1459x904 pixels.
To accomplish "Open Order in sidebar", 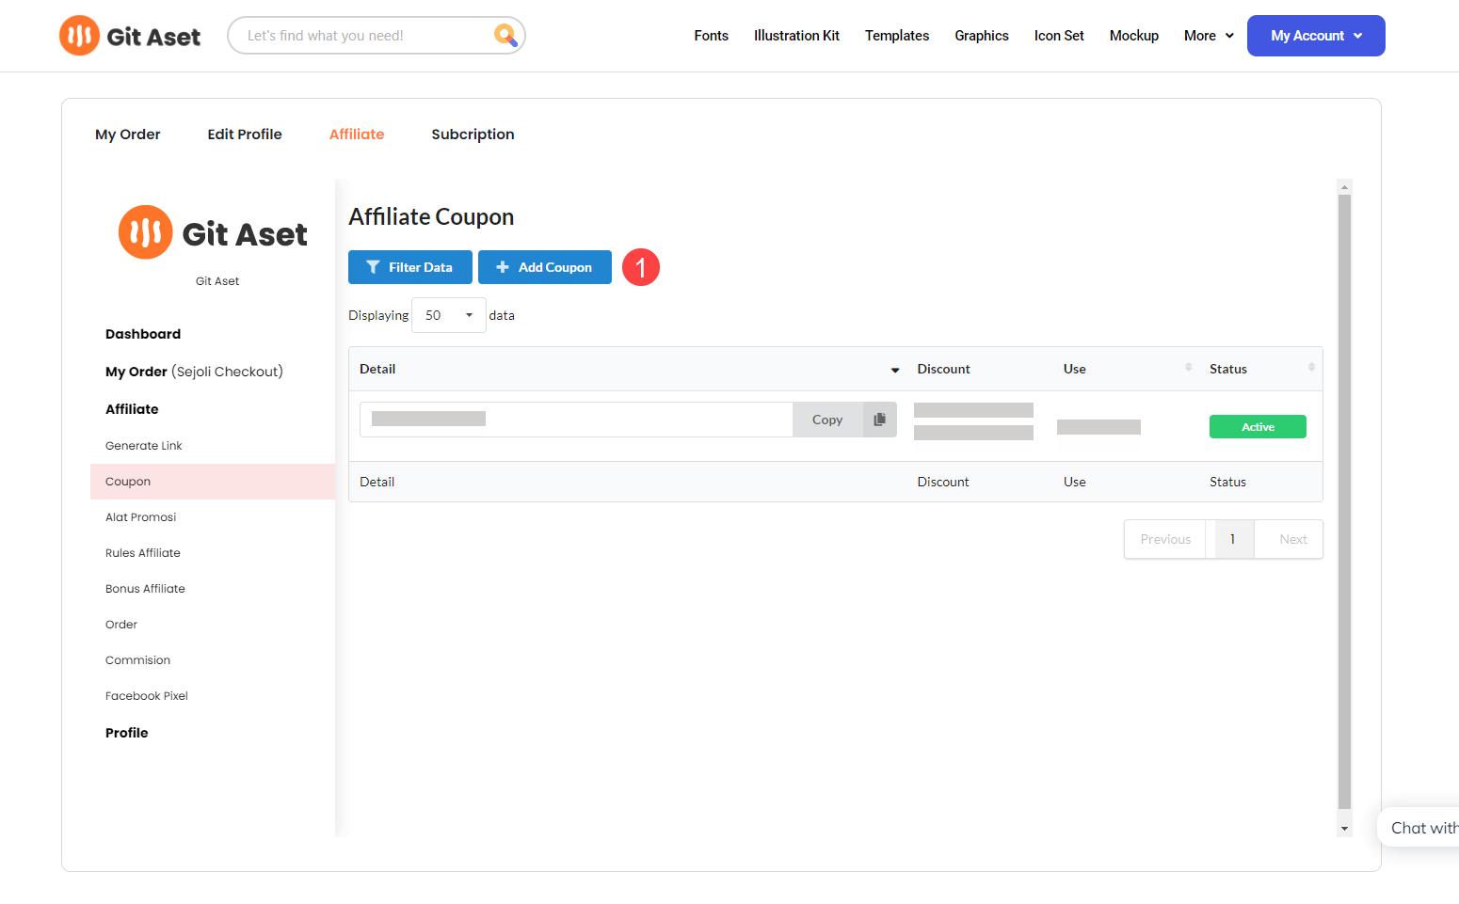I will [x=121, y=625].
